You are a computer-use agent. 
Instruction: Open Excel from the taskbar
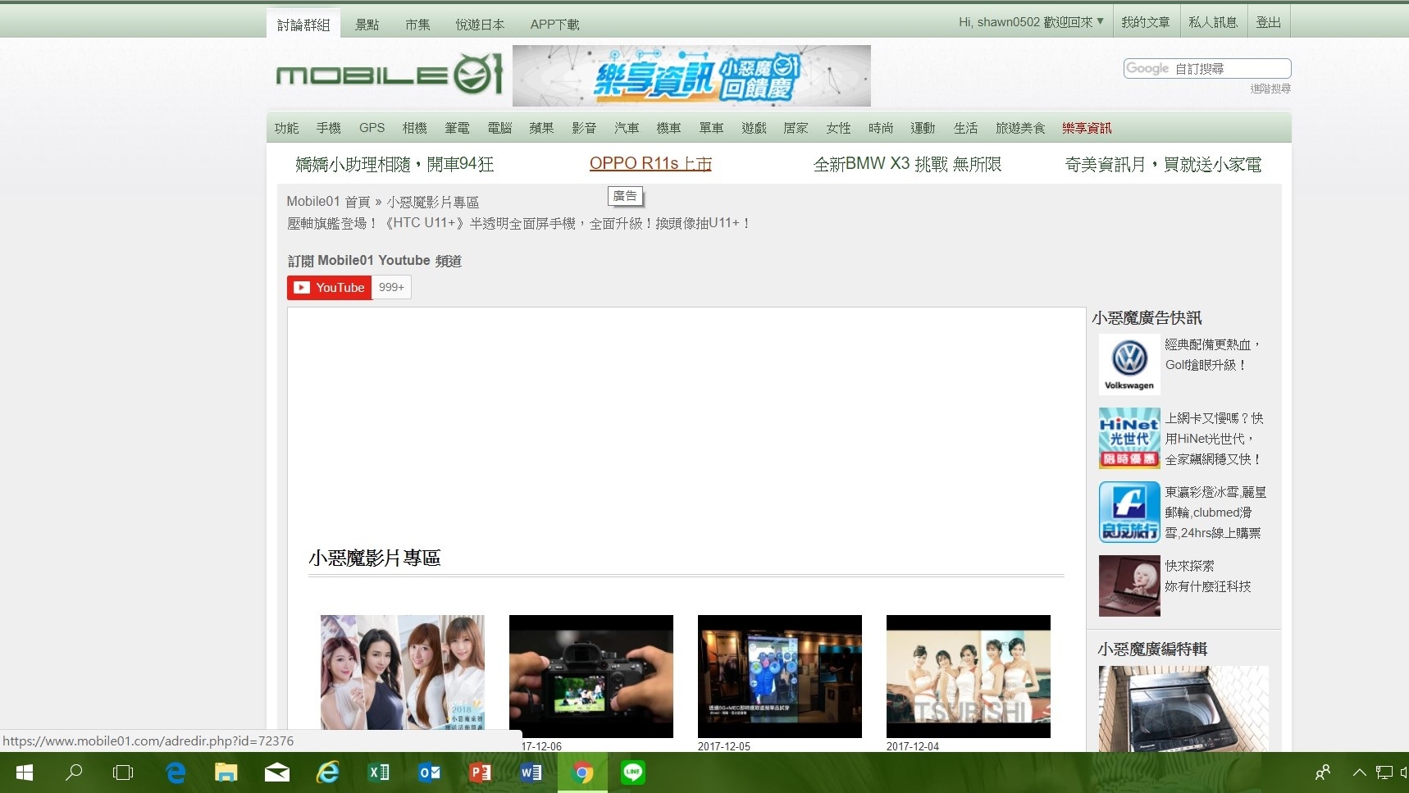pos(379,772)
